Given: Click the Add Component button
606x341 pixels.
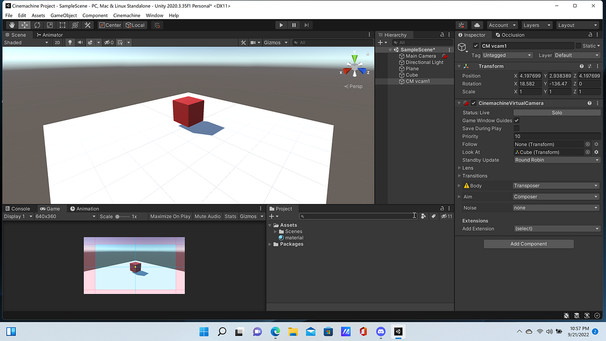Looking at the screenshot, I should tap(529, 244).
